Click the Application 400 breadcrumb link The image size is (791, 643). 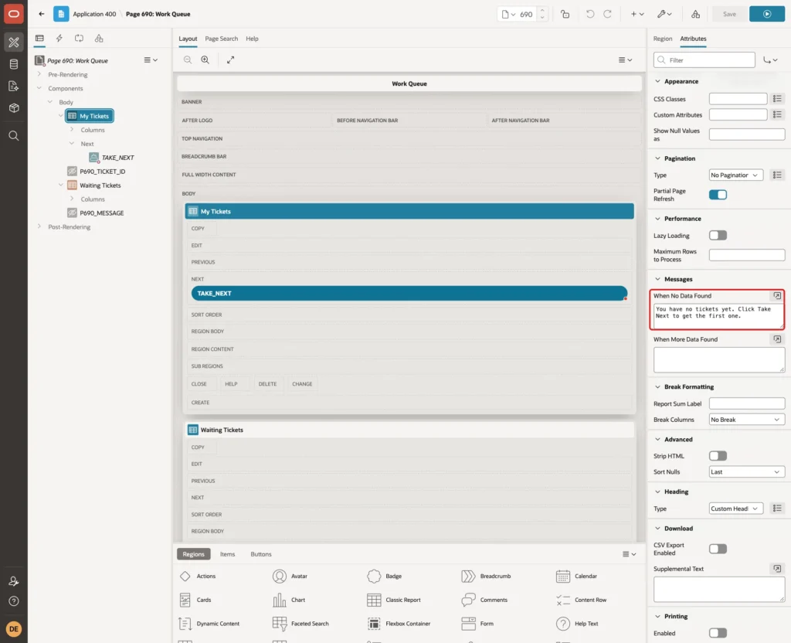pyautogui.click(x=94, y=14)
